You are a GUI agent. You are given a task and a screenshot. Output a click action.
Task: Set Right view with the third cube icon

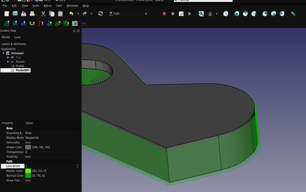[254, 14]
